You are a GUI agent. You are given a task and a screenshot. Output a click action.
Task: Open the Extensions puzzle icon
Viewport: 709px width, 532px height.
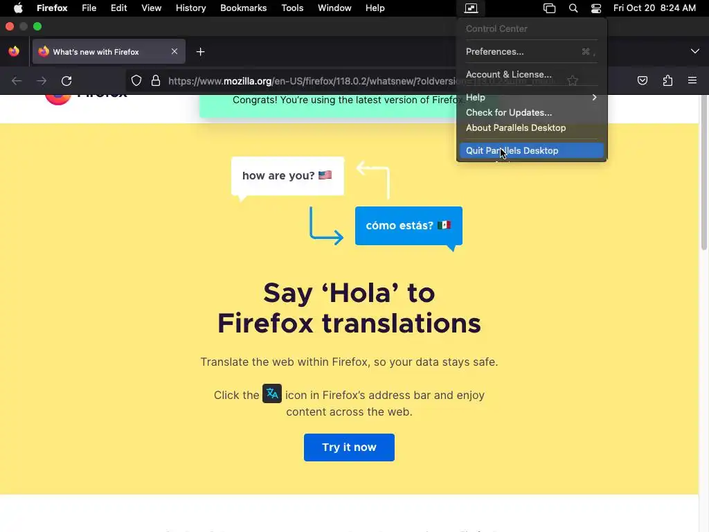point(667,81)
